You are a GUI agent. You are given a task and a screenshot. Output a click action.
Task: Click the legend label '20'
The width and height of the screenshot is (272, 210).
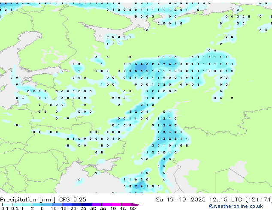tap(73, 208)
